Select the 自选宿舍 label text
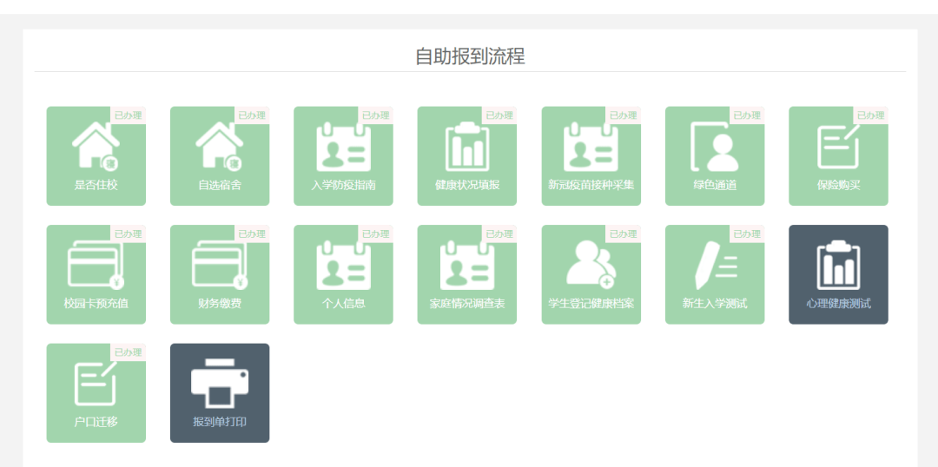 (220, 186)
